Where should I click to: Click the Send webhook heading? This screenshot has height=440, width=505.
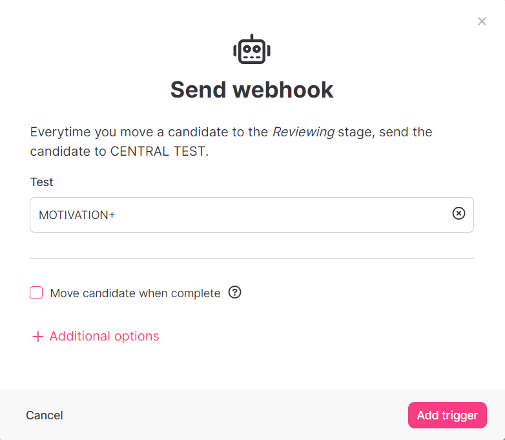252,90
